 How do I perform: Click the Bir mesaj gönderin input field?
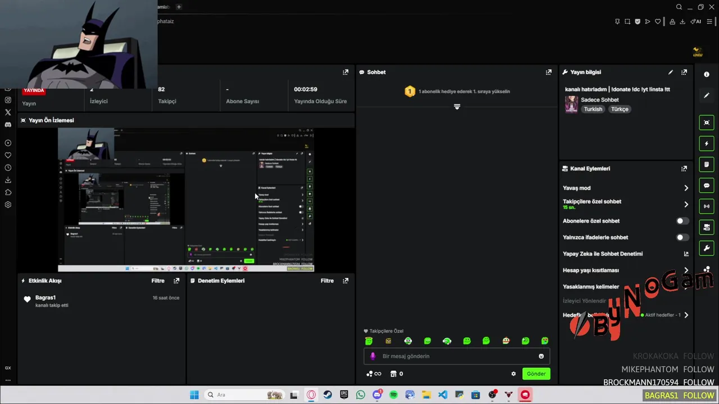457,356
